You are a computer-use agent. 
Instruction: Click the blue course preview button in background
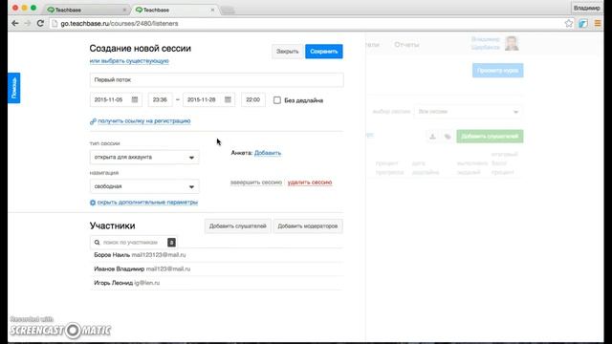point(497,71)
